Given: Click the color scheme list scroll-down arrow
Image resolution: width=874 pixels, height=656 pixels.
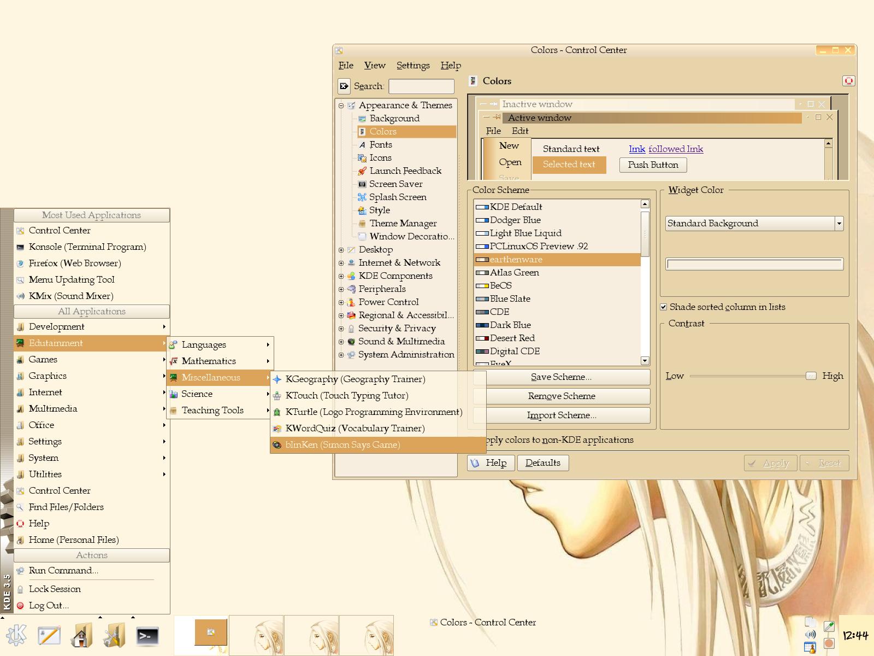Looking at the screenshot, I should (645, 361).
